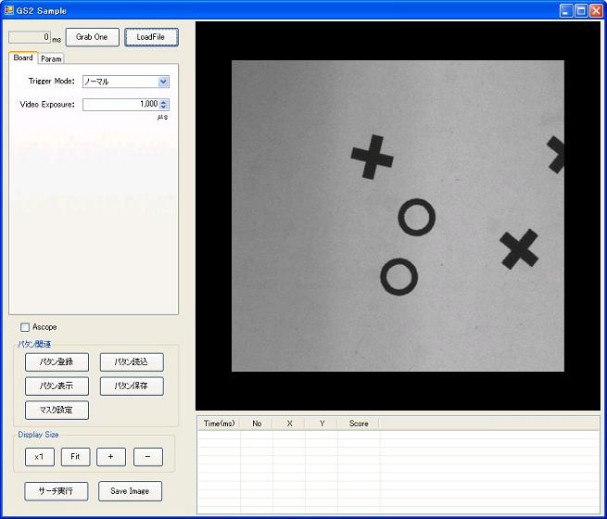Click the ms elapsed time field
Screen dimensions: 607x519
pos(30,37)
